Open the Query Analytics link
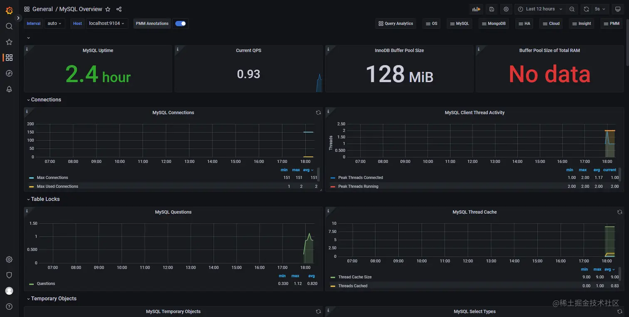Viewport: 629px width, 317px height. coord(396,24)
